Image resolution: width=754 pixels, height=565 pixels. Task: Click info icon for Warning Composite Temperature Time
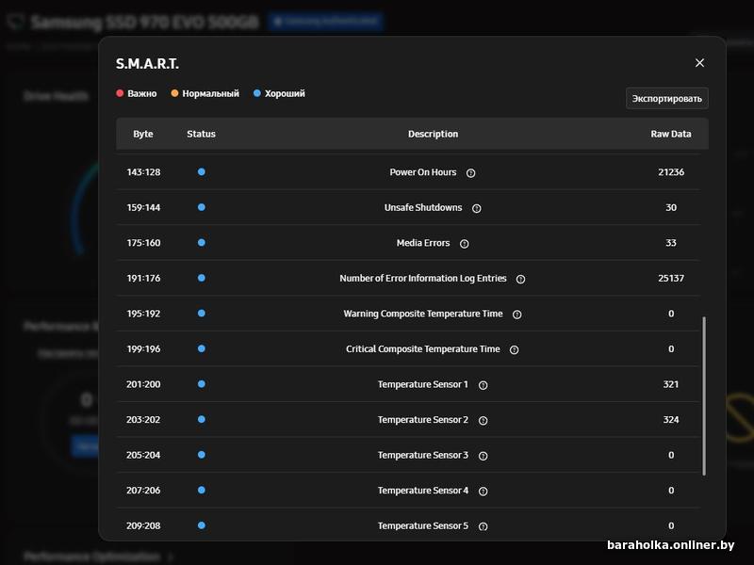[516, 315]
